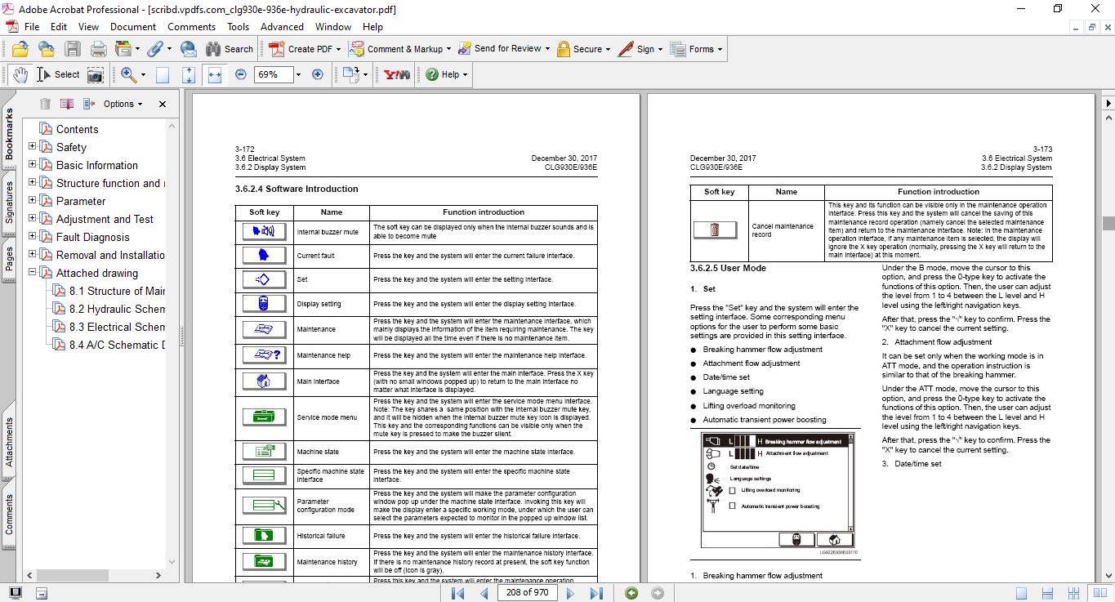Open the zoom percentage dropdown arrow
This screenshot has height=602, width=1115.
298,74
